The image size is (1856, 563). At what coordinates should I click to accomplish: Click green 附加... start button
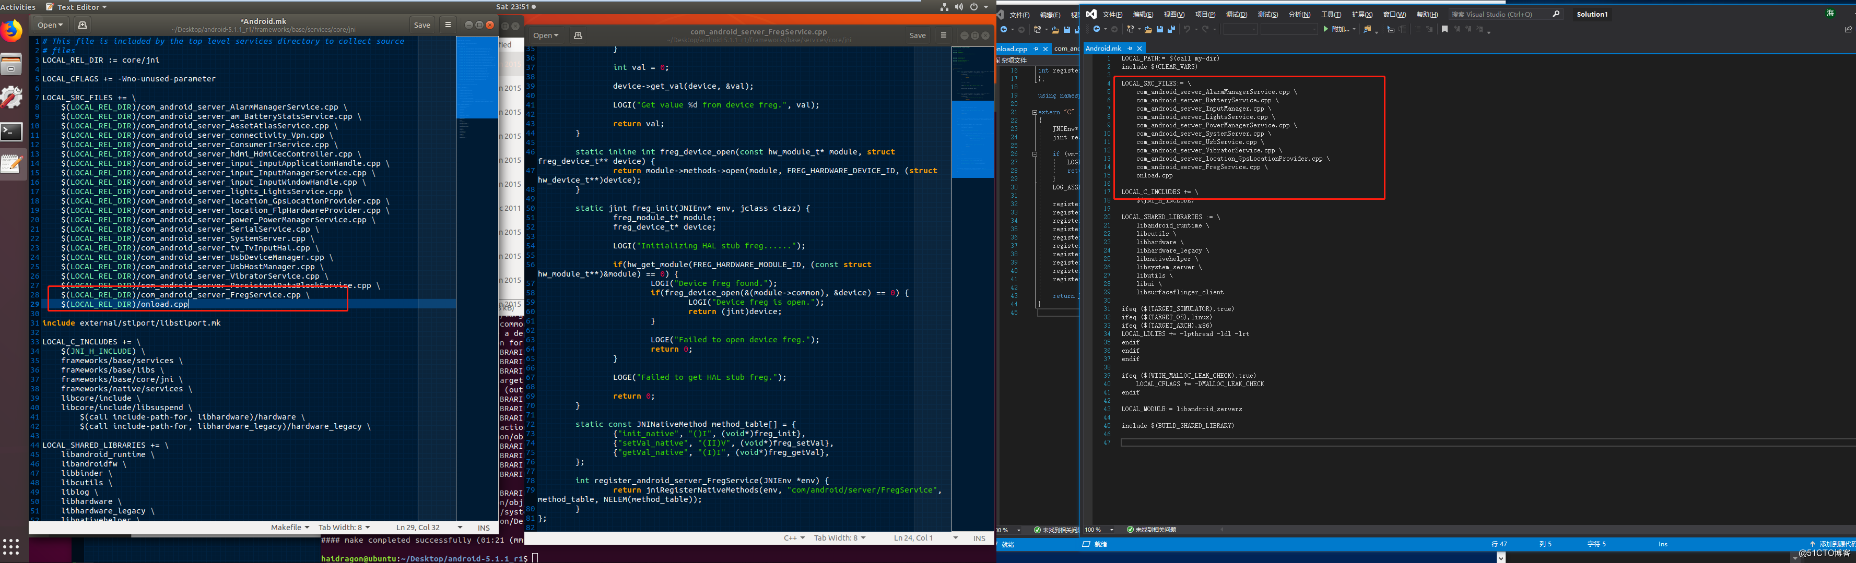1336,30
